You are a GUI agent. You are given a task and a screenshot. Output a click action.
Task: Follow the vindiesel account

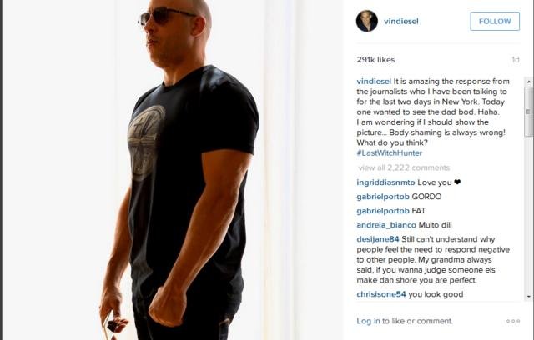click(495, 21)
